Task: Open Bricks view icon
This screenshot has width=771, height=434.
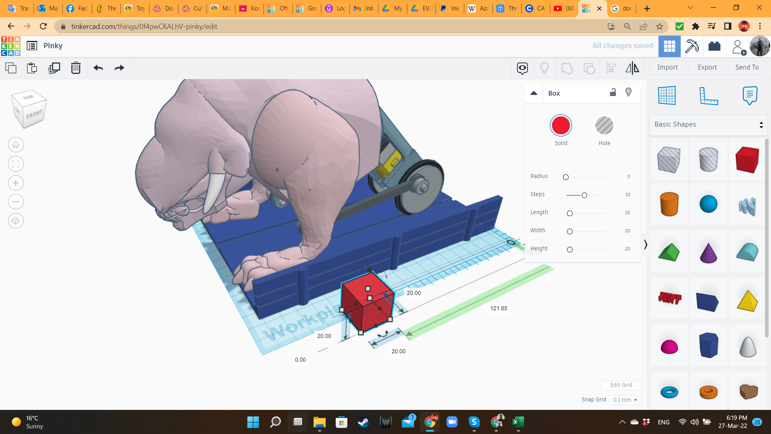Action: point(714,46)
